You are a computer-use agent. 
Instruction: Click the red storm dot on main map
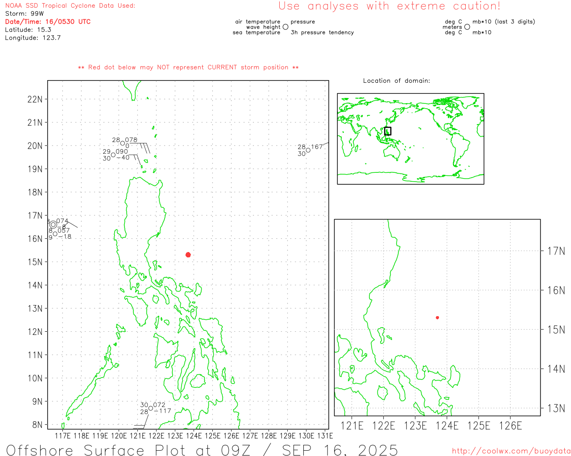[188, 255]
